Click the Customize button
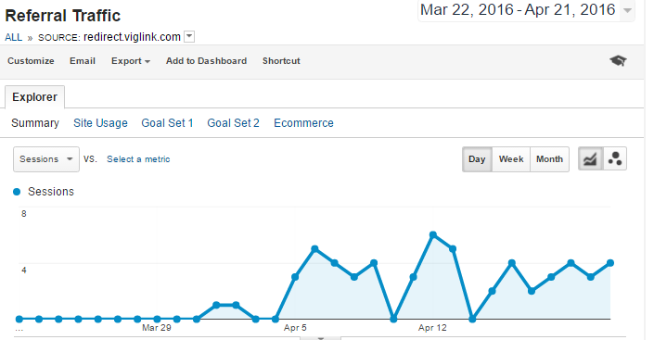Viewport: 654px width, 340px height. point(31,61)
